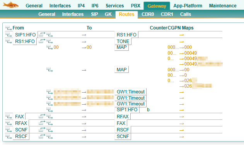Screen dimensions: 244x145
Task: Open the top-level Interfaces tab
Action: [x=60, y=6]
